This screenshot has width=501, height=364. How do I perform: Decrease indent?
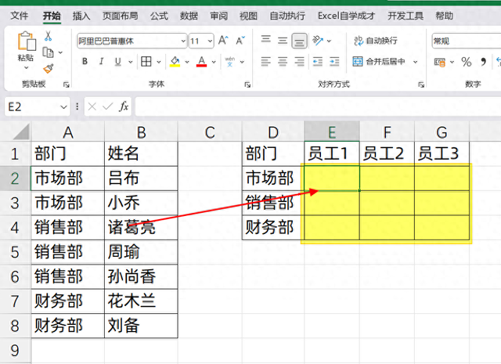318,61
